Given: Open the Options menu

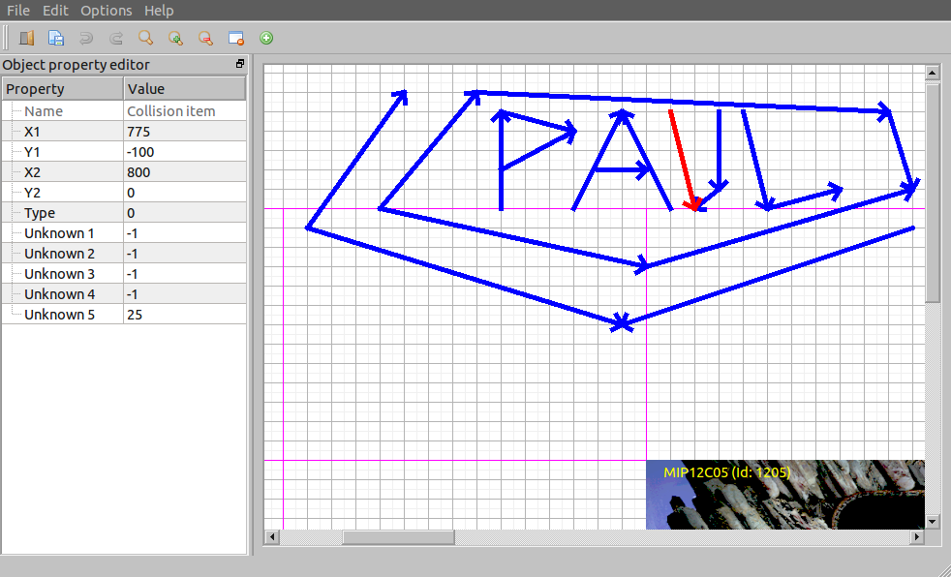Looking at the screenshot, I should pos(106,11).
